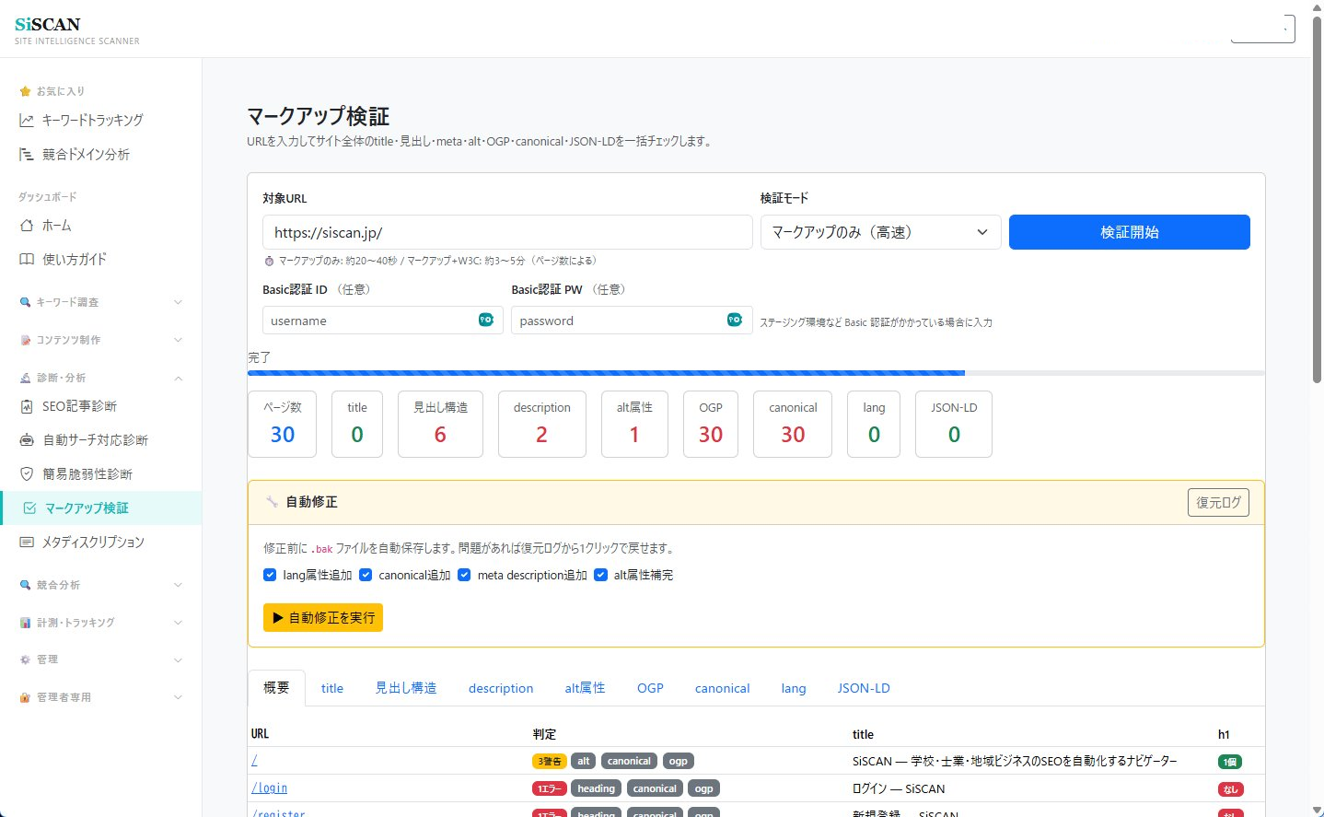Viewport: 1324px width, 817px height.
Task: Click the 見出し構造 6 stat card
Action: point(440,424)
